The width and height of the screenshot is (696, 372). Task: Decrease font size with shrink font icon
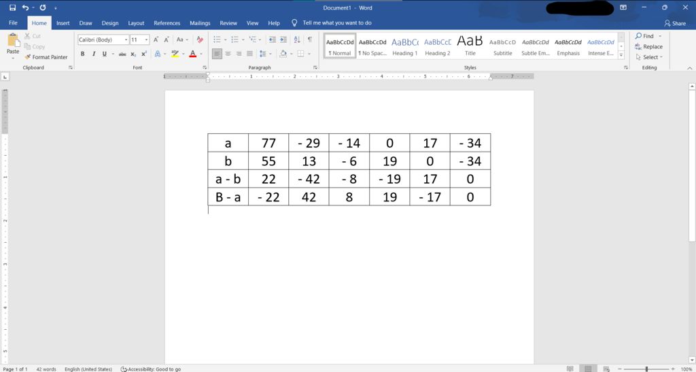coord(167,39)
